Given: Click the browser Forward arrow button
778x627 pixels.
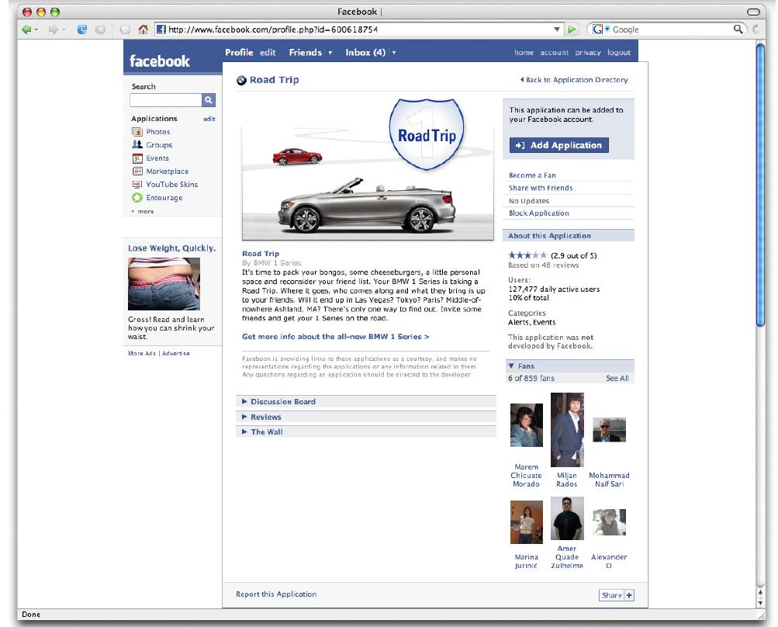Looking at the screenshot, I should click(x=53, y=29).
